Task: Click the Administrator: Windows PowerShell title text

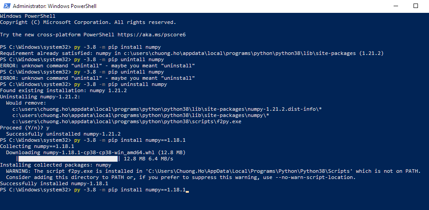Action: 54,6
